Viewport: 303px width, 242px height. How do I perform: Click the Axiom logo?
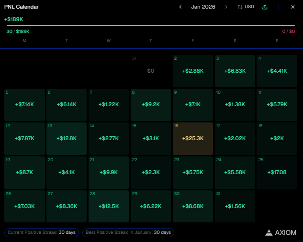pos(281,232)
